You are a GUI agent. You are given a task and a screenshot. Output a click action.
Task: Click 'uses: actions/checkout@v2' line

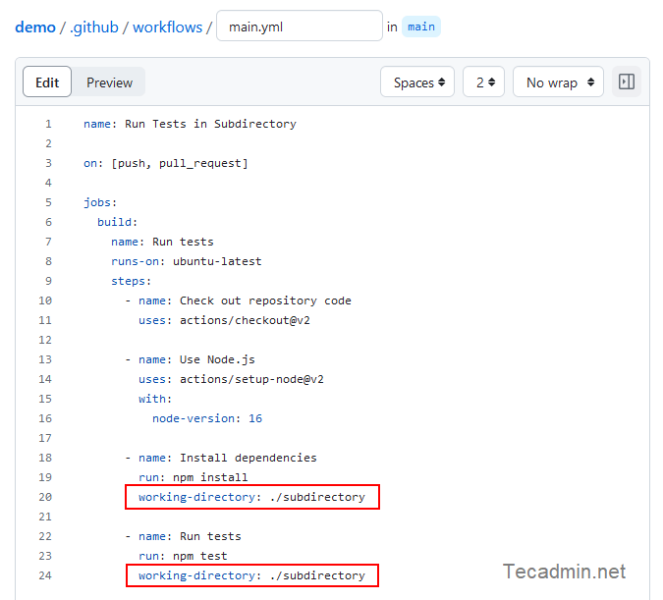click(x=224, y=320)
